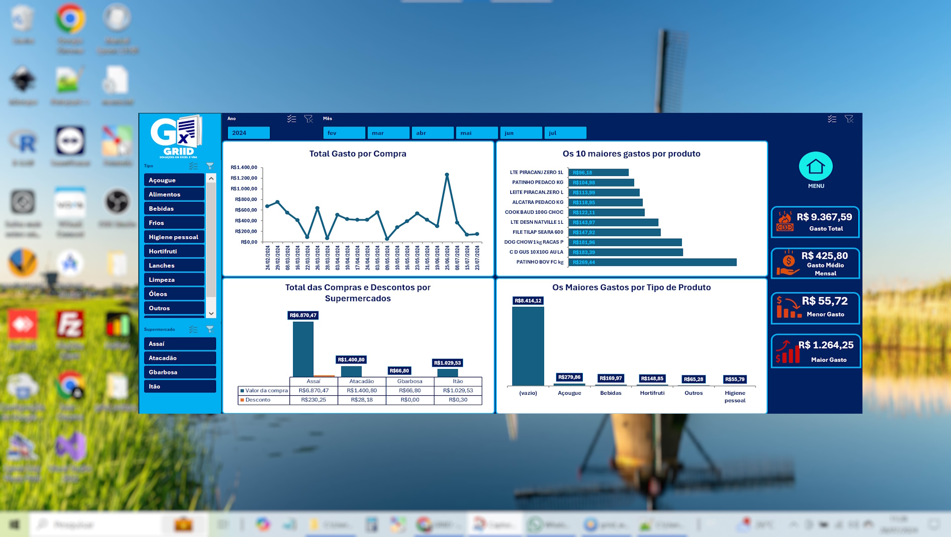Viewport: 951px width, 537px height.
Task: Toggle multi-select icon in Tipo slicer
Action: coord(193,166)
